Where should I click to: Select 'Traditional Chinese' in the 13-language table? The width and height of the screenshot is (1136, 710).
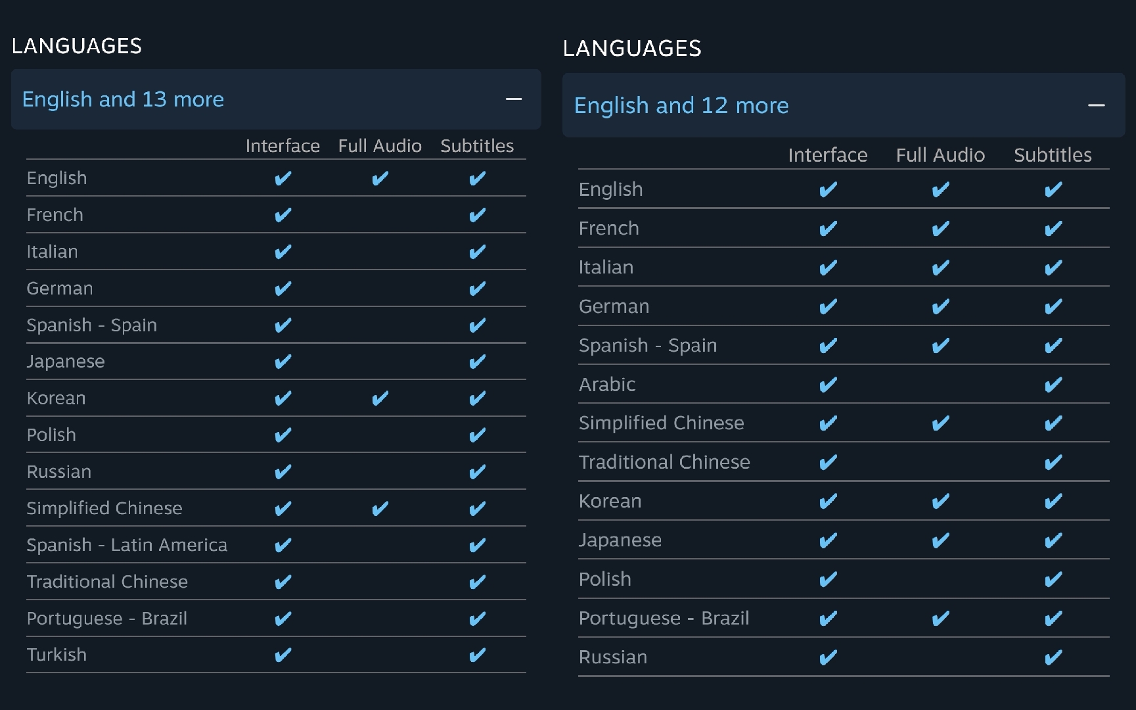[107, 582]
